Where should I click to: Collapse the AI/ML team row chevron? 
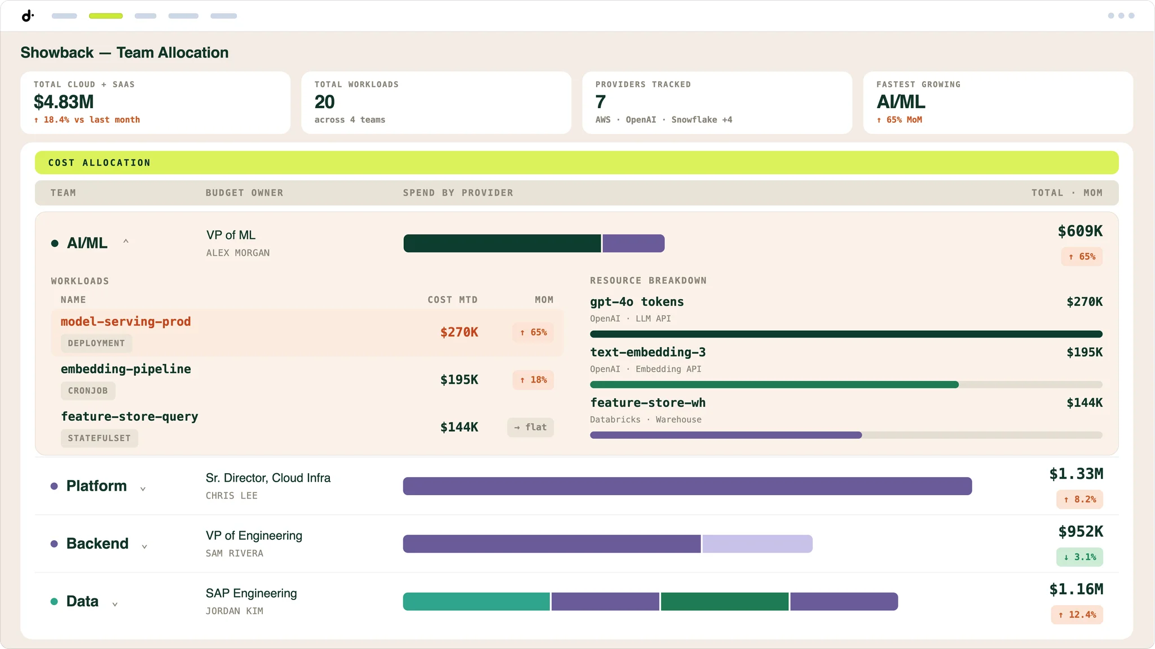click(x=126, y=242)
